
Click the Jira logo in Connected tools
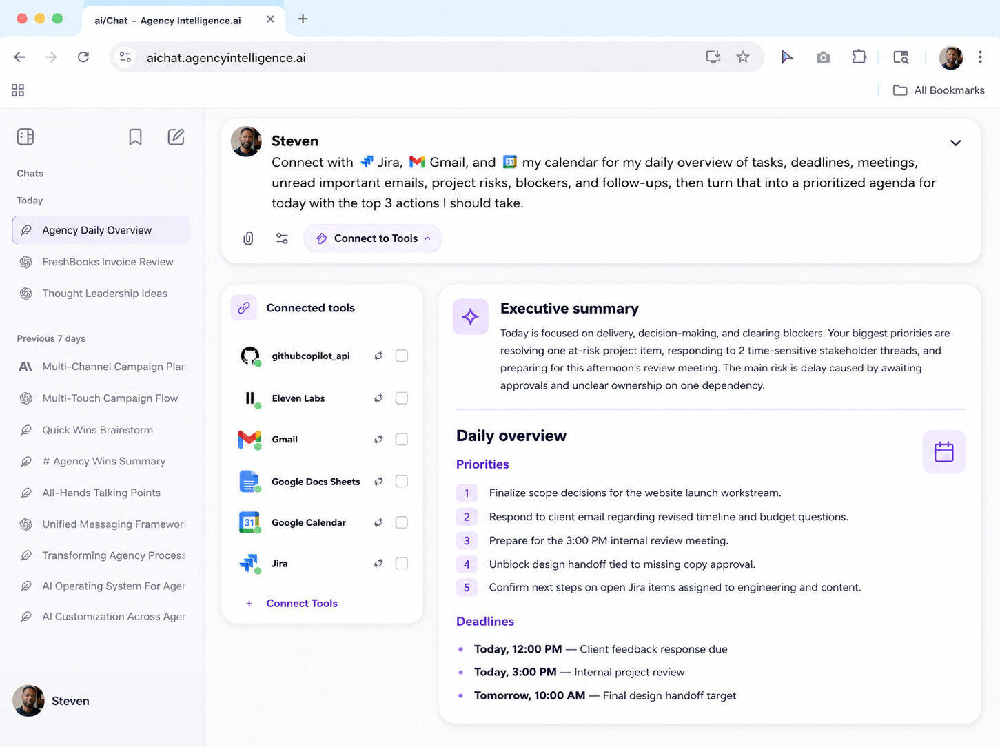(x=249, y=564)
